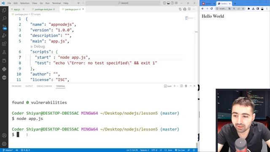Create a new terminal with plus icon

[174, 86]
